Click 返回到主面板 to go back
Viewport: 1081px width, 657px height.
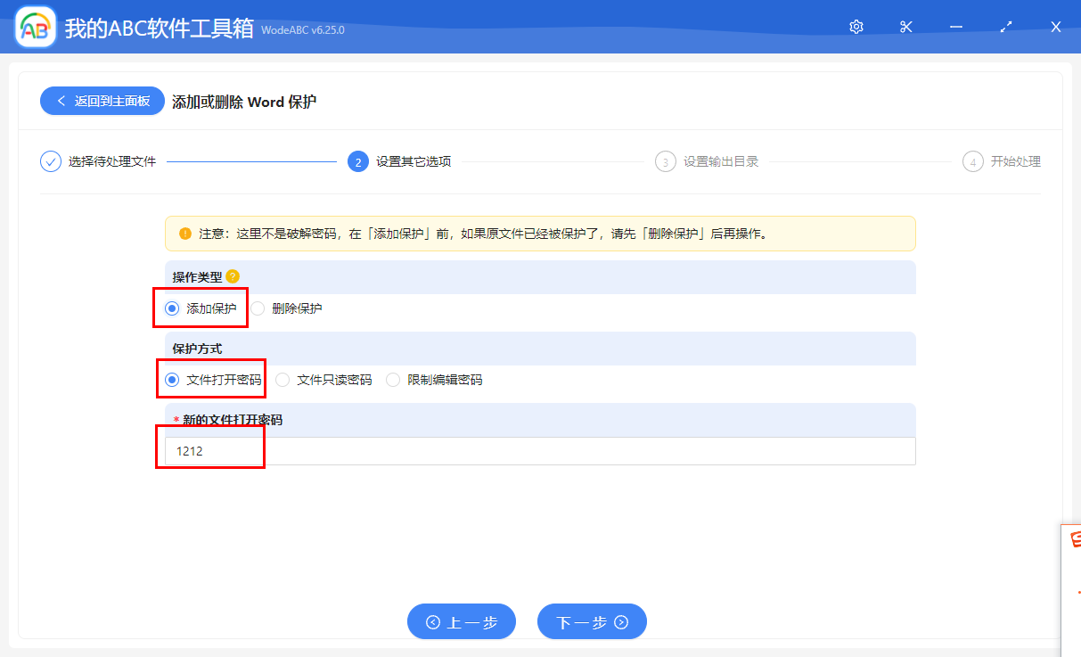tap(102, 101)
